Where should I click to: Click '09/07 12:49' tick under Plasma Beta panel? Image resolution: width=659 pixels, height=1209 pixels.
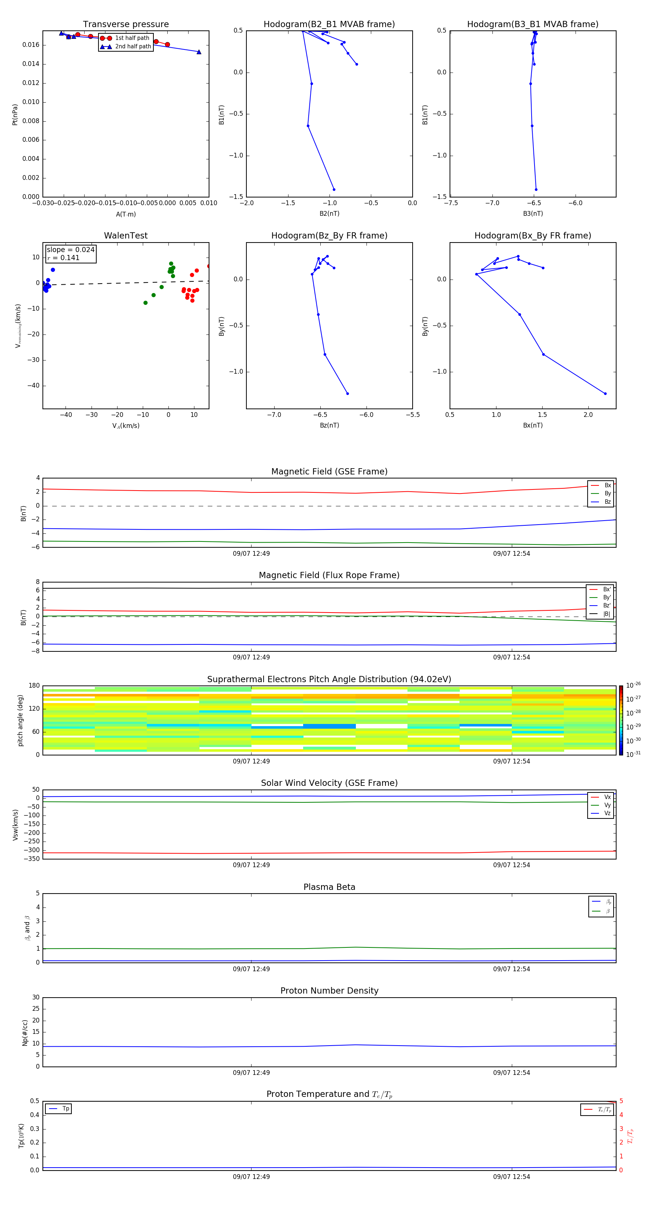252,969
